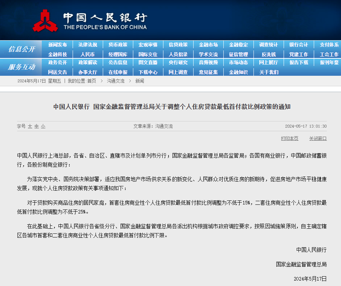Click 服务互动 category header
The height and width of the screenshot is (286, 341).
pos(21,67)
